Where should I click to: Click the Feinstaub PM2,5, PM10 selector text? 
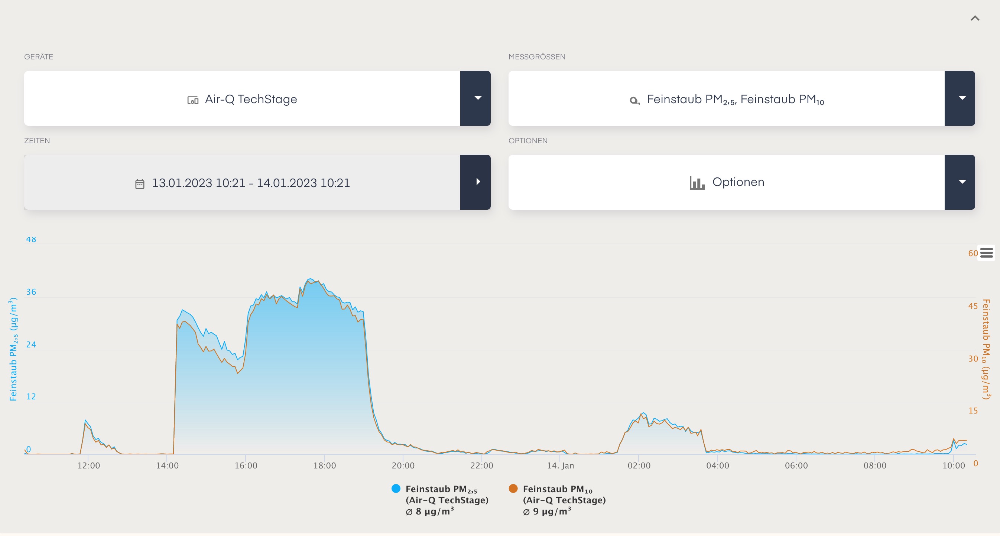pyautogui.click(x=735, y=99)
